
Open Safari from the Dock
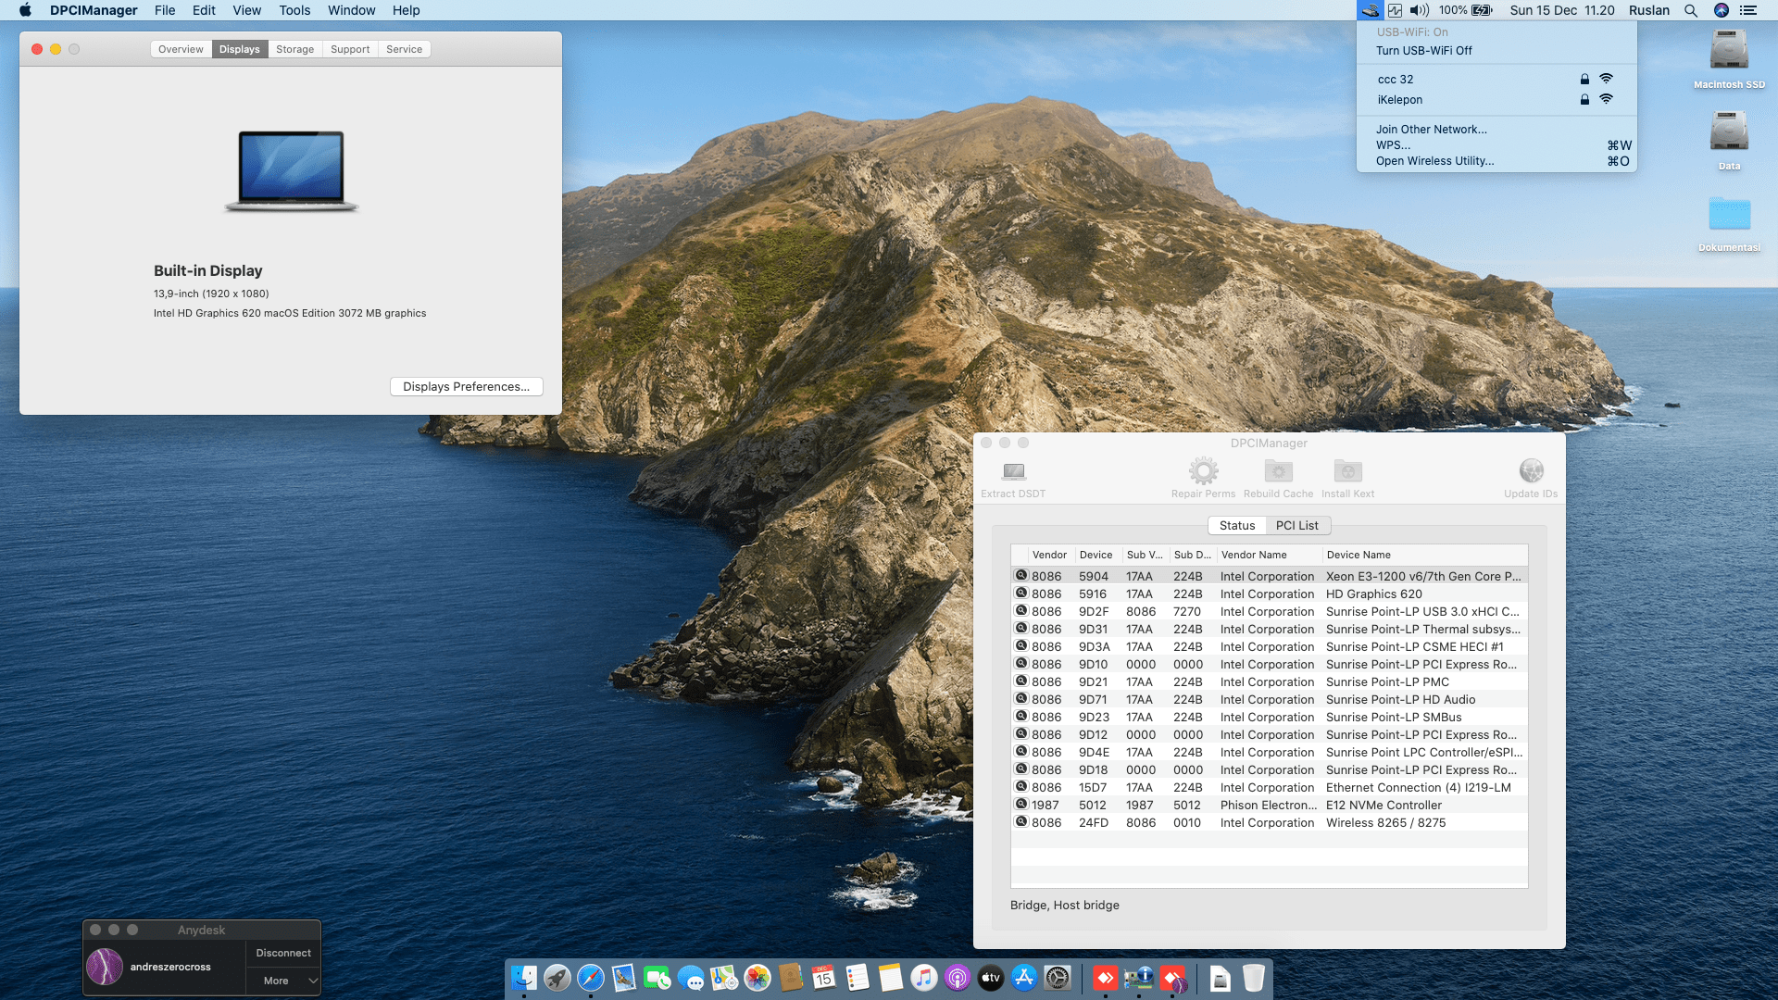pyautogui.click(x=590, y=978)
